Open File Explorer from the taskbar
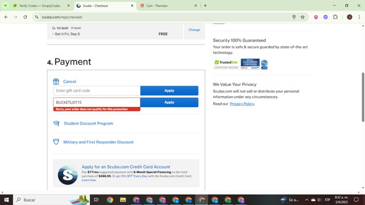 (123, 200)
